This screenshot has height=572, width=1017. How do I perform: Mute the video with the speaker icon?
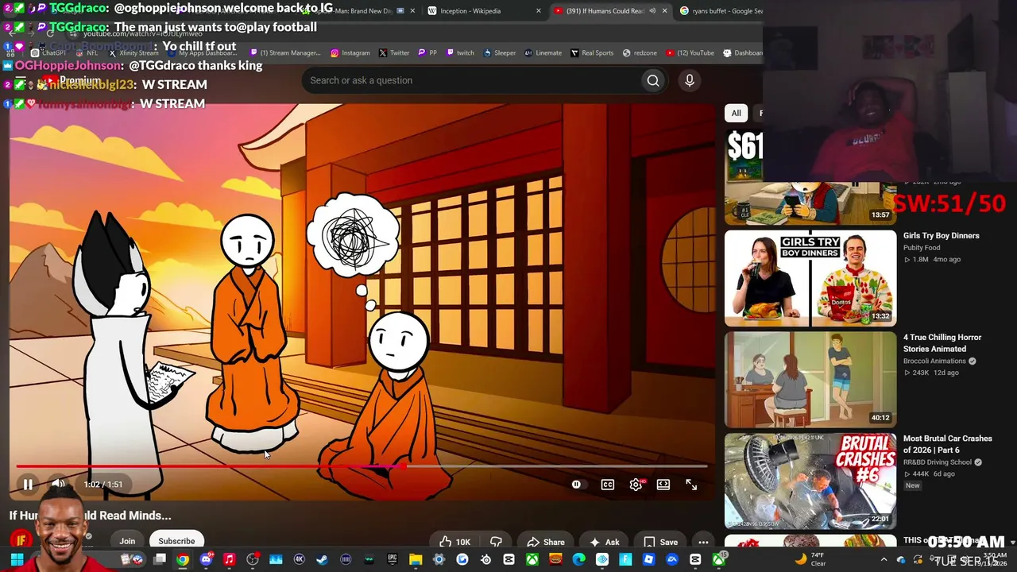point(58,484)
